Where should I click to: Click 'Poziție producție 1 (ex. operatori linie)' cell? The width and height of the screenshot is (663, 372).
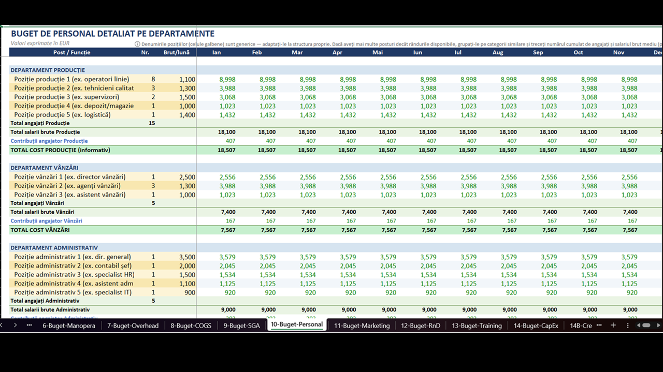click(71, 79)
